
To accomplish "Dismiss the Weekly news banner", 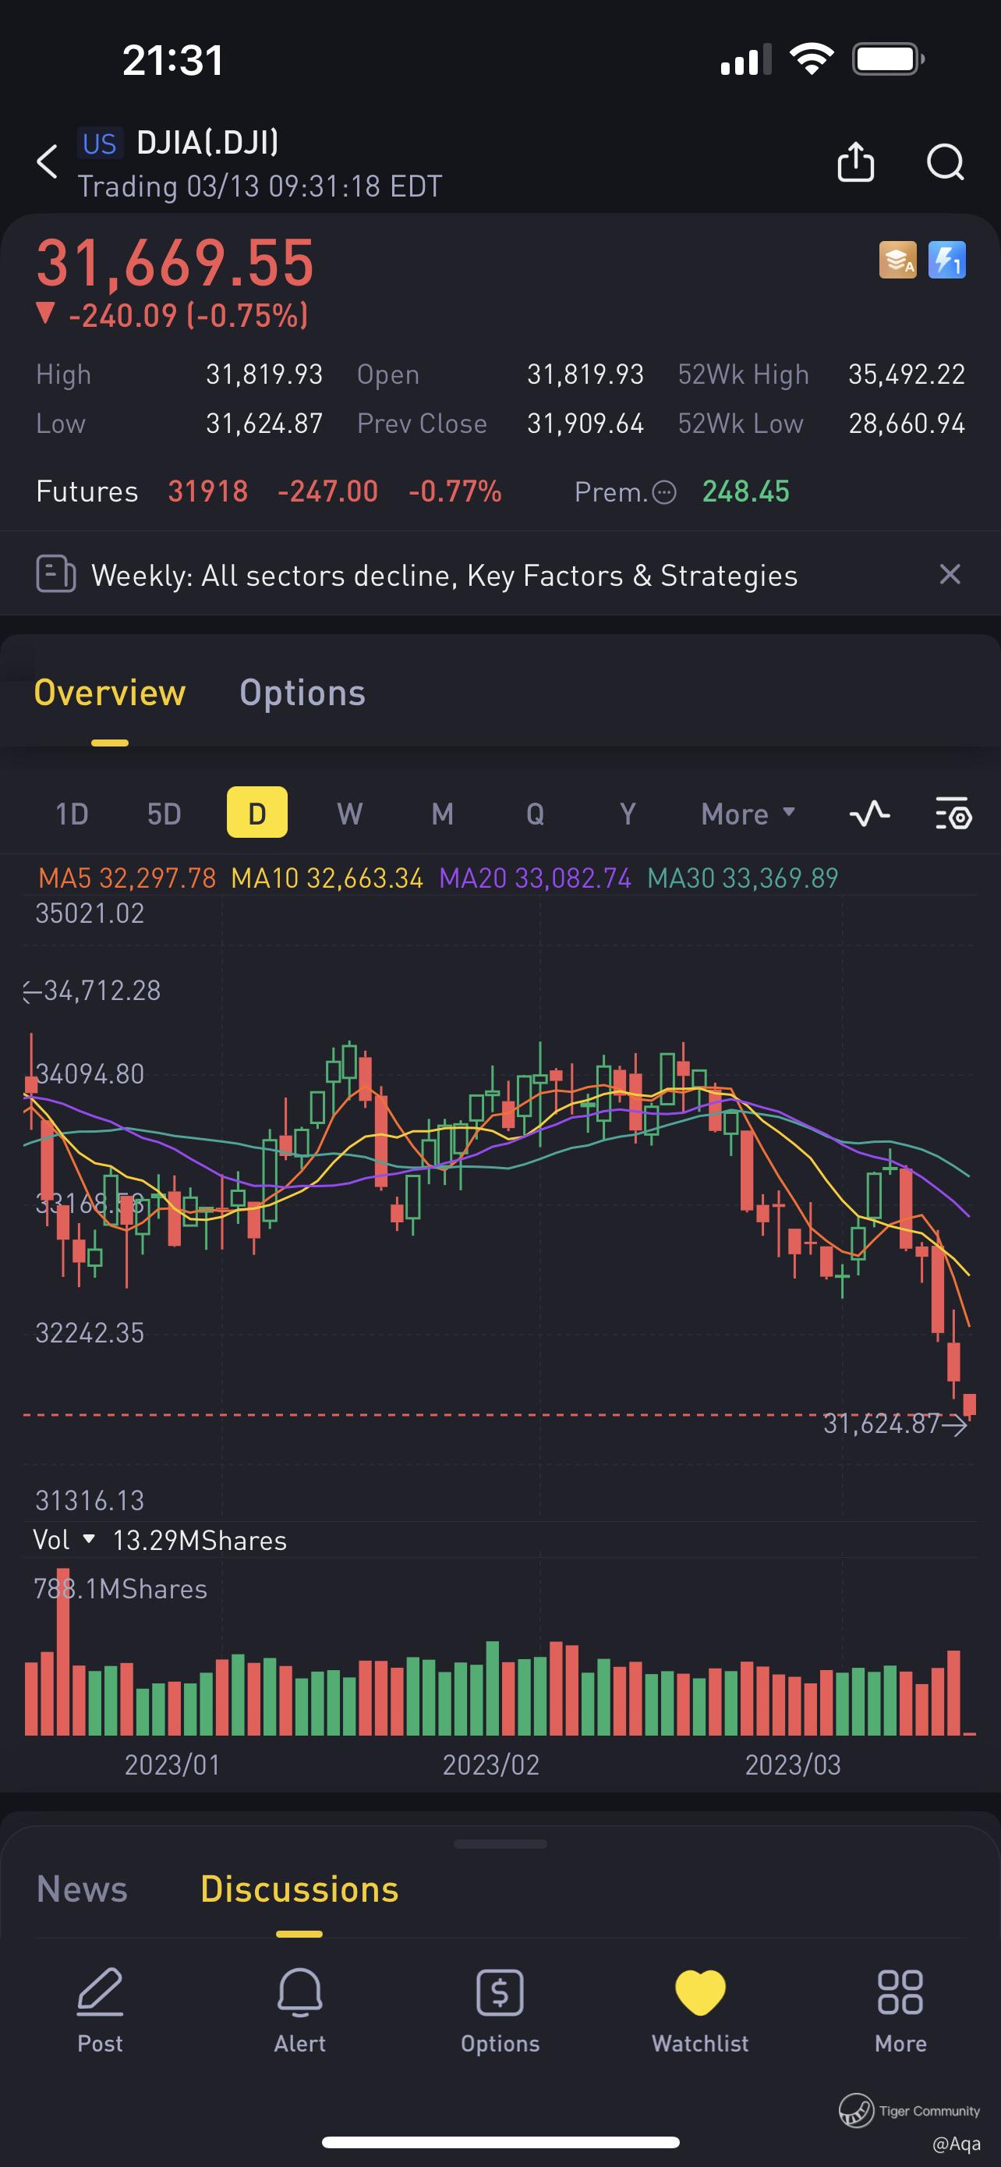I will click(x=950, y=575).
